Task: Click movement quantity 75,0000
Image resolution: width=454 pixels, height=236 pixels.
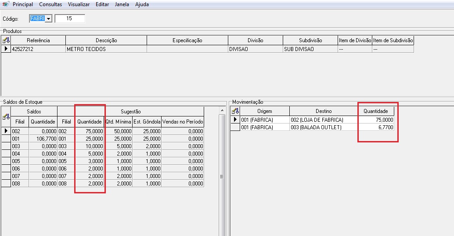Action: coord(376,120)
